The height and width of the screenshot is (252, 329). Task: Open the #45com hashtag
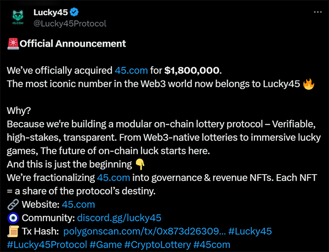point(212,245)
